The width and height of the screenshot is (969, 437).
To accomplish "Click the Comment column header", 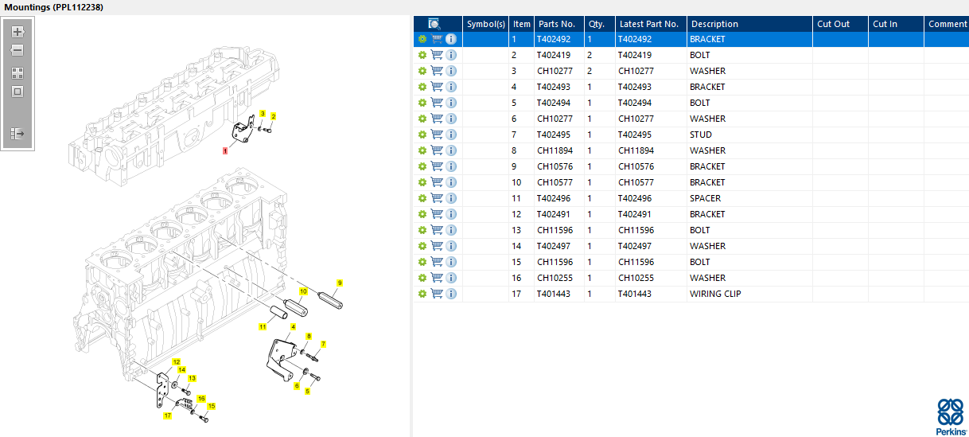I will click(947, 24).
